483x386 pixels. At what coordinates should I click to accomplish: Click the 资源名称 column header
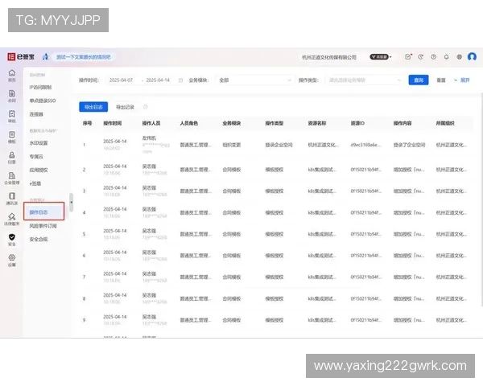(317, 123)
